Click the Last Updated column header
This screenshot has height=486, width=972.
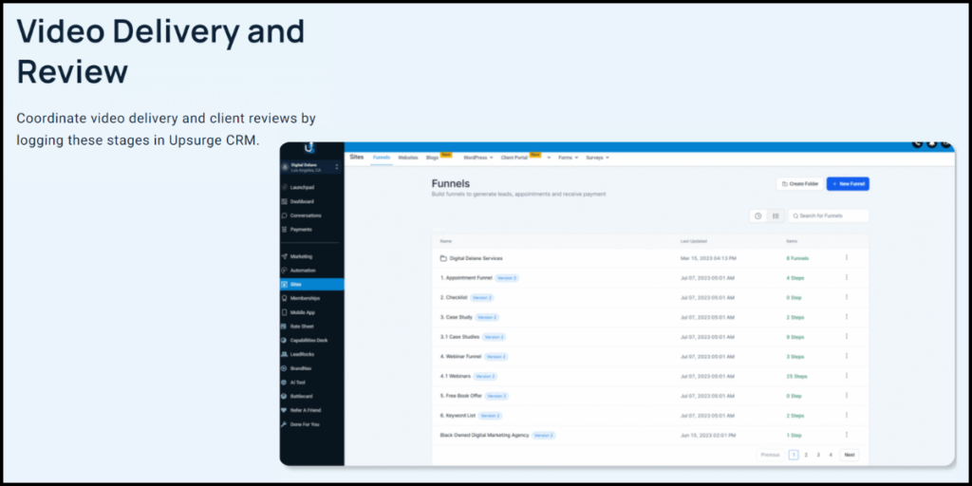point(694,241)
